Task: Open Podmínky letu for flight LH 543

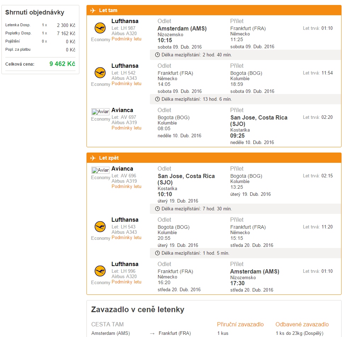Action: pyautogui.click(x=126, y=238)
